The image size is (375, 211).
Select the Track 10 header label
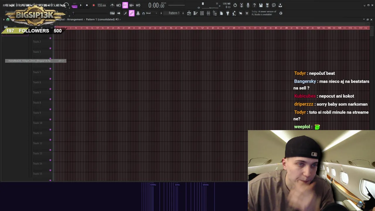(37, 123)
